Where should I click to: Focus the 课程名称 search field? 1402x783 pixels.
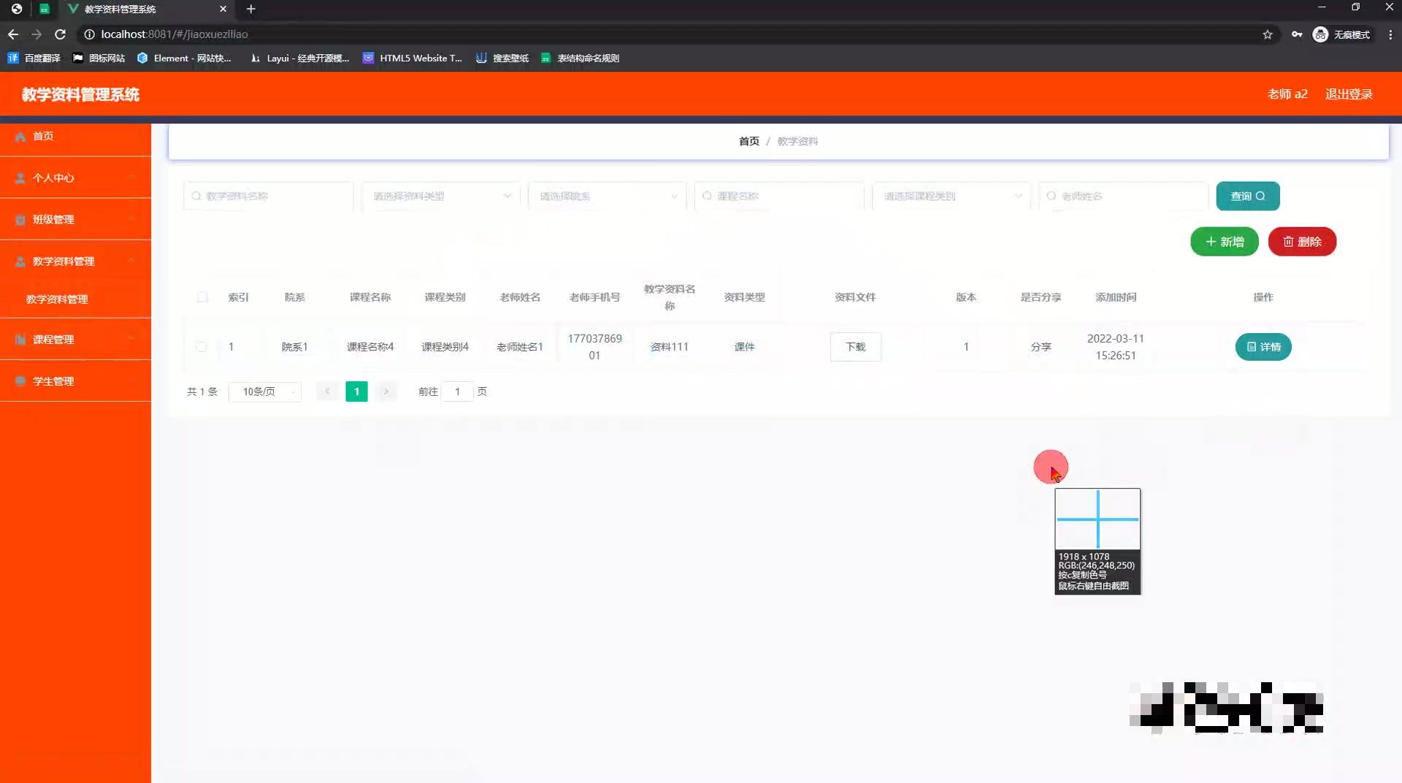point(779,196)
